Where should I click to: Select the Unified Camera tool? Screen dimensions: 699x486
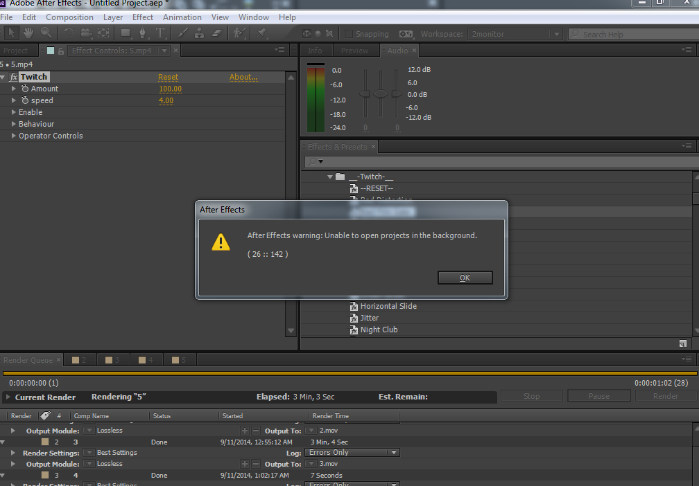coord(86,33)
